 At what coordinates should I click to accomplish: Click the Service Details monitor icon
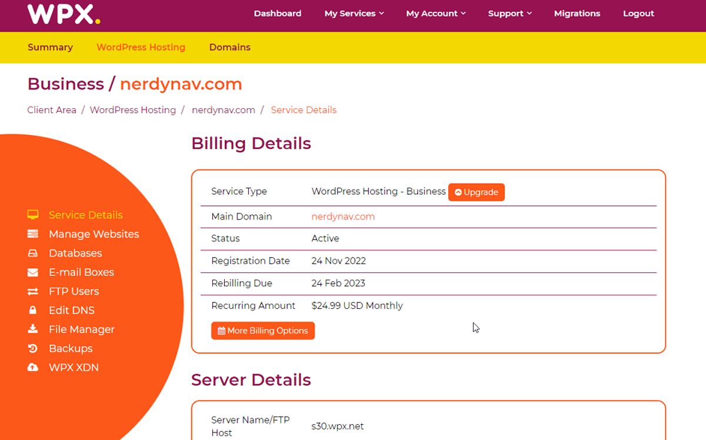coord(33,215)
